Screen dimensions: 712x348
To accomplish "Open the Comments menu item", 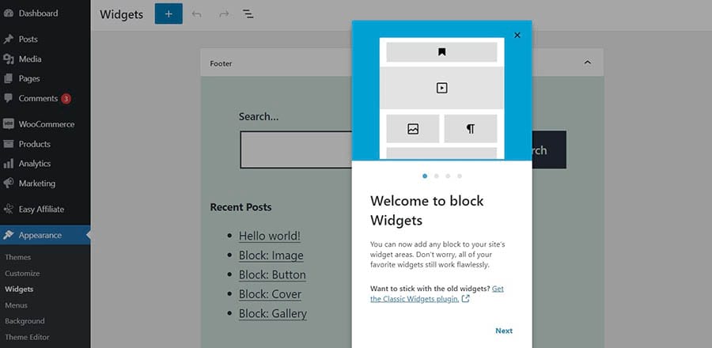I will (38, 98).
